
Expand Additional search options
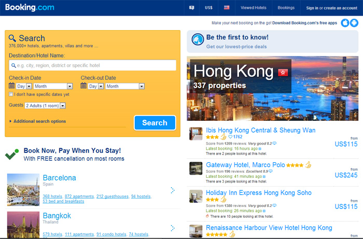[x=38, y=121]
